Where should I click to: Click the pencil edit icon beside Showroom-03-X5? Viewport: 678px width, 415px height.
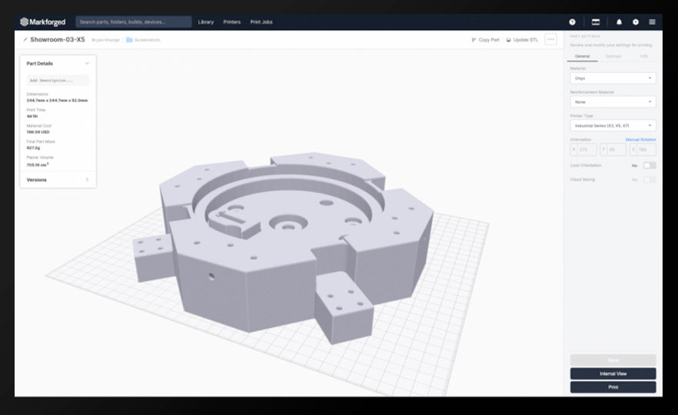pyautogui.click(x=25, y=40)
